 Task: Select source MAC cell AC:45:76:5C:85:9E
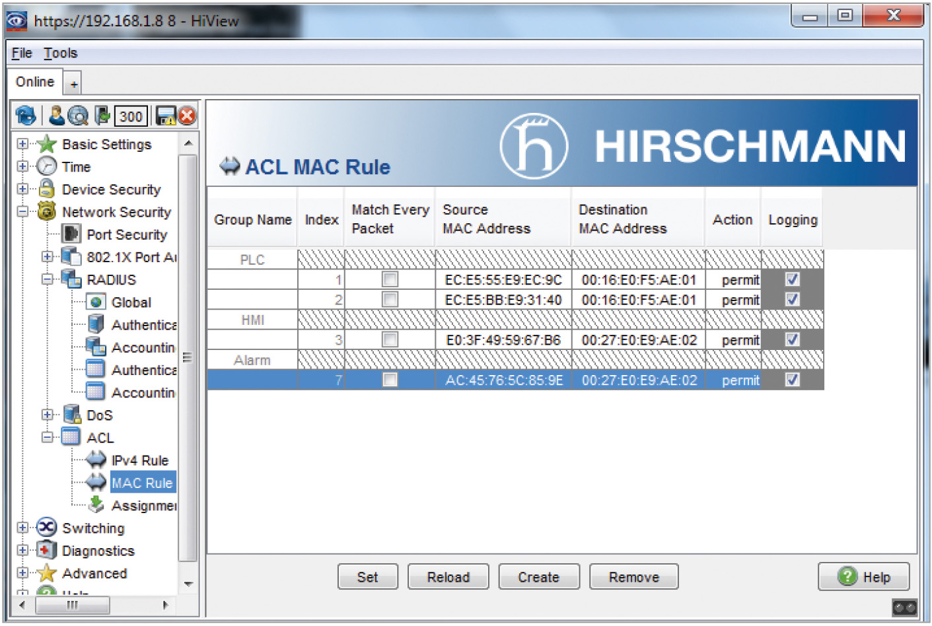503,380
